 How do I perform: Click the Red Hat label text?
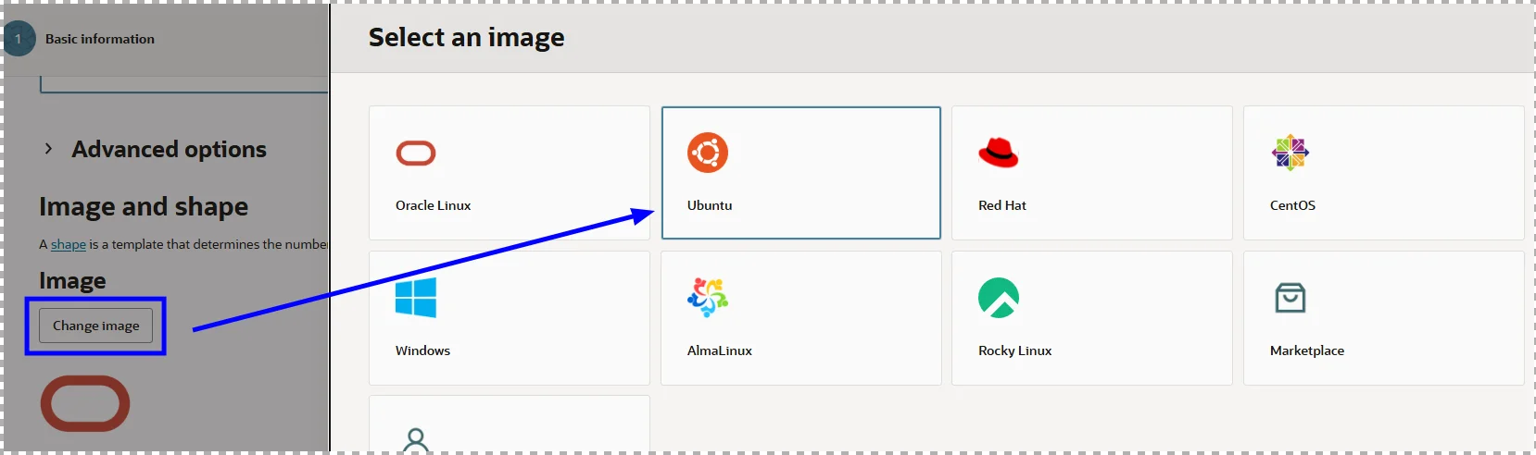[x=1002, y=205]
